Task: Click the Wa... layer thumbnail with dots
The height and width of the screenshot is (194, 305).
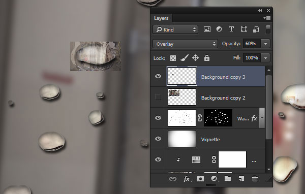Action: coord(182,118)
